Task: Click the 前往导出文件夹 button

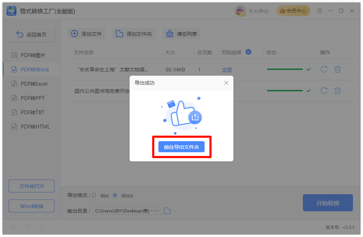Action: 181,147
